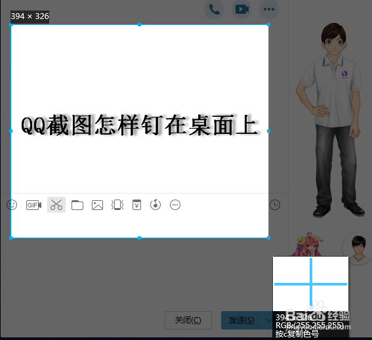Open the red packet yuan icon
The image size is (372, 340).
click(x=136, y=205)
